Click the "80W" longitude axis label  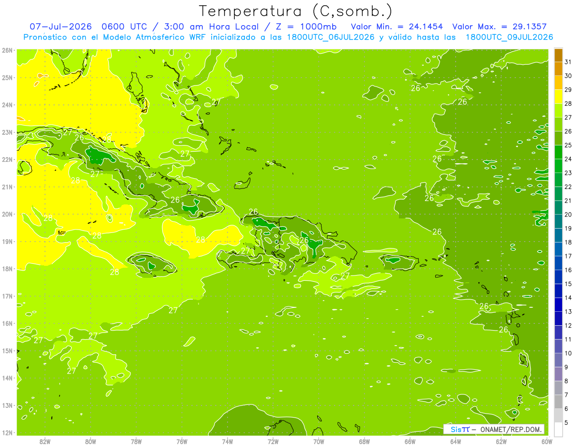click(91, 441)
